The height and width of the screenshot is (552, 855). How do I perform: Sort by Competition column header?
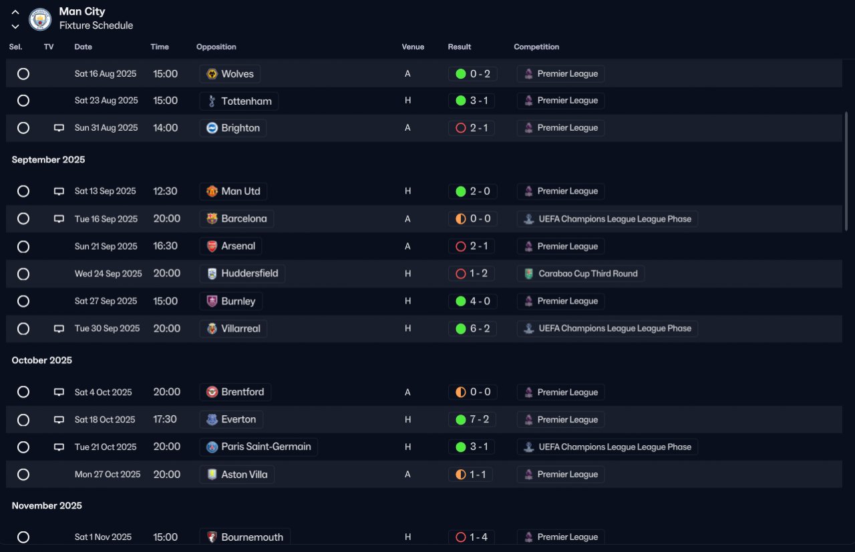(x=536, y=47)
